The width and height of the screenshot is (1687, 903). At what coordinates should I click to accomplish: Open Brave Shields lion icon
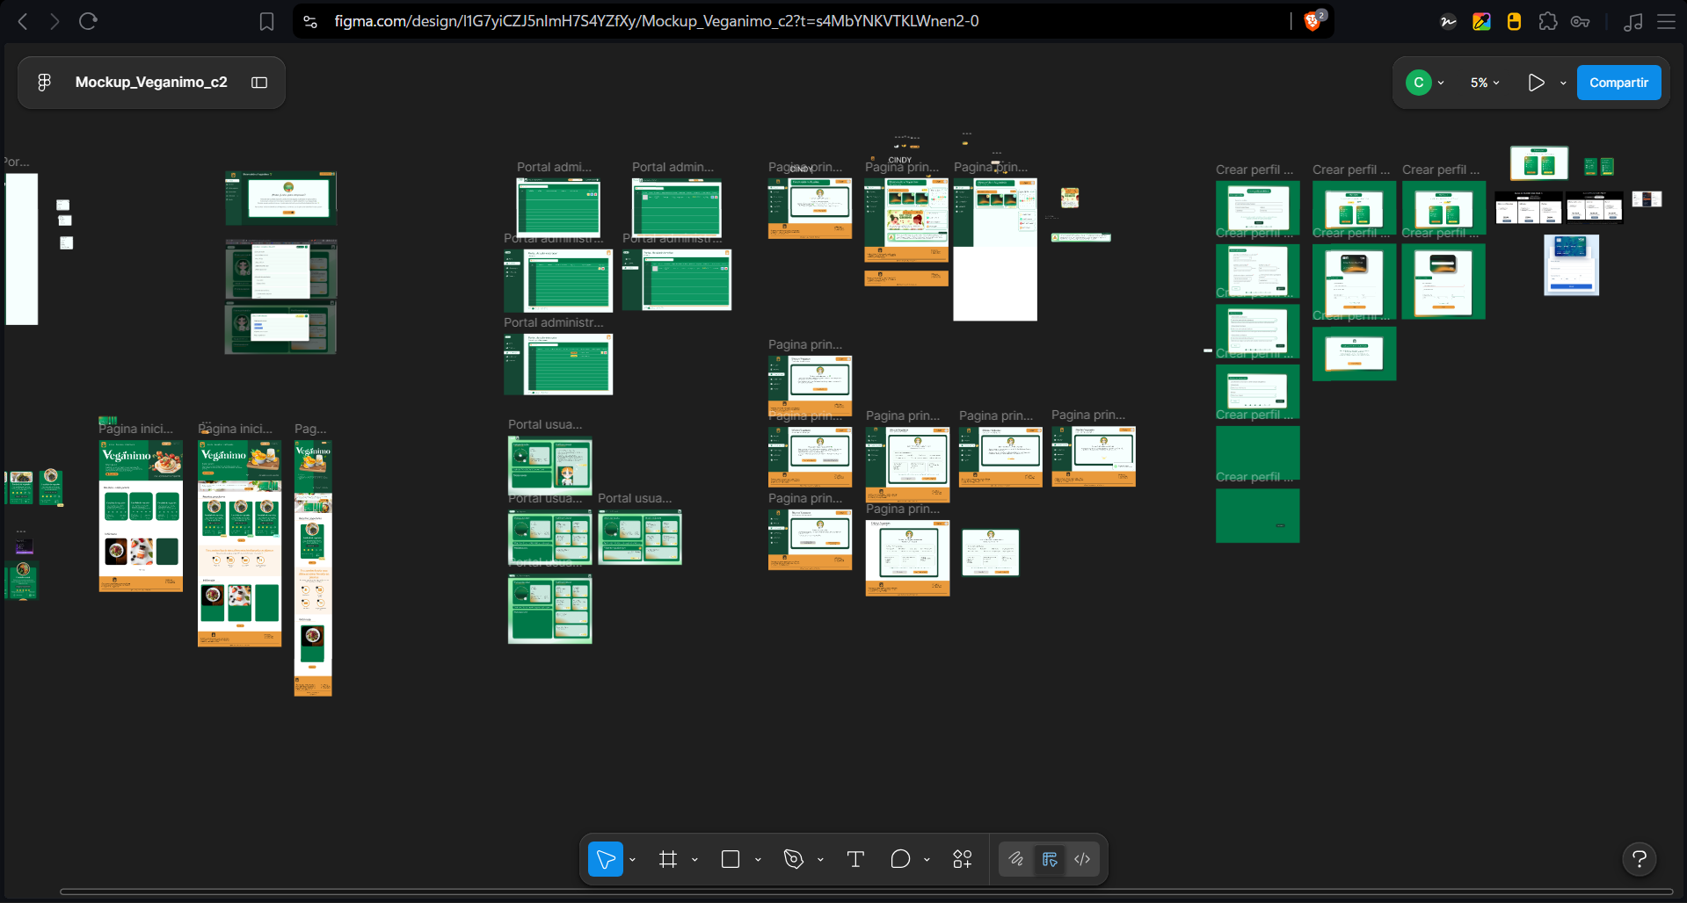click(1313, 21)
